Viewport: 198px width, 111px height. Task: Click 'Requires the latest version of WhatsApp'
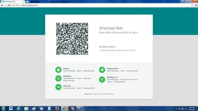click(99, 94)
